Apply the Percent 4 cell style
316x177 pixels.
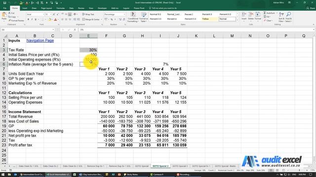click(174, 19)
